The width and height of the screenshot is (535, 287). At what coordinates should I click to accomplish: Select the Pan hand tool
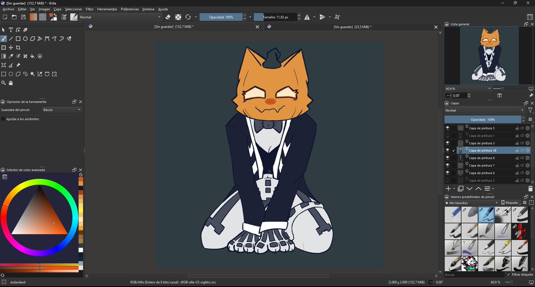[11, 83]
